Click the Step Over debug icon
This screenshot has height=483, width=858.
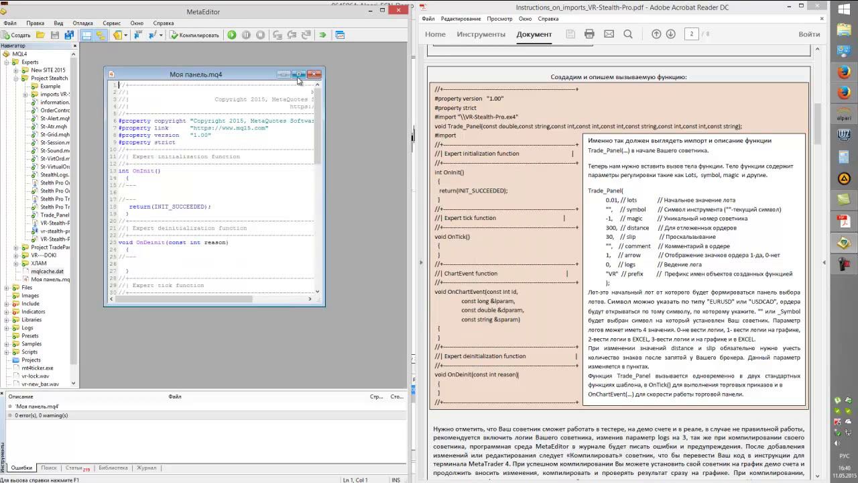[x=292, y=35]
